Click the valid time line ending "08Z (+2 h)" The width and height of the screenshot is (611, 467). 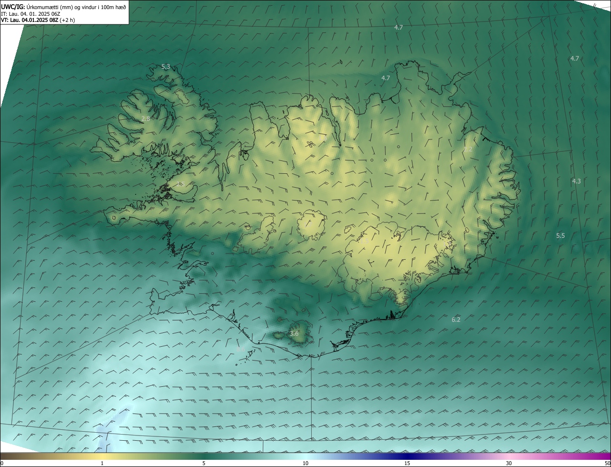(38, 20)
